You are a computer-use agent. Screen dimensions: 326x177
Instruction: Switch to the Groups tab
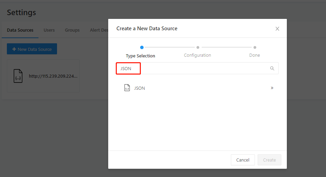(x=72, y=30)
